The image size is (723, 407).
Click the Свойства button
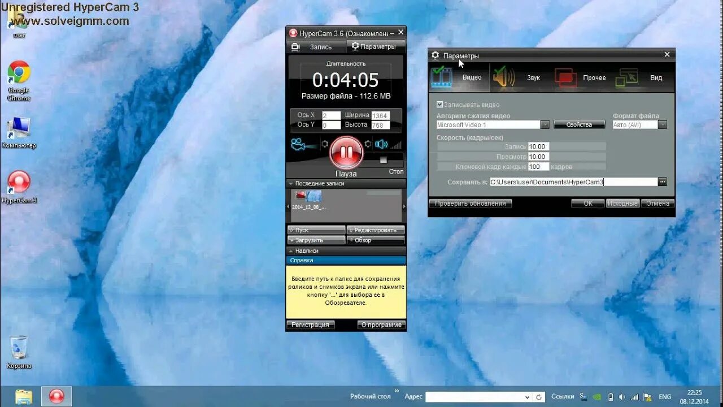click(579, 125)
